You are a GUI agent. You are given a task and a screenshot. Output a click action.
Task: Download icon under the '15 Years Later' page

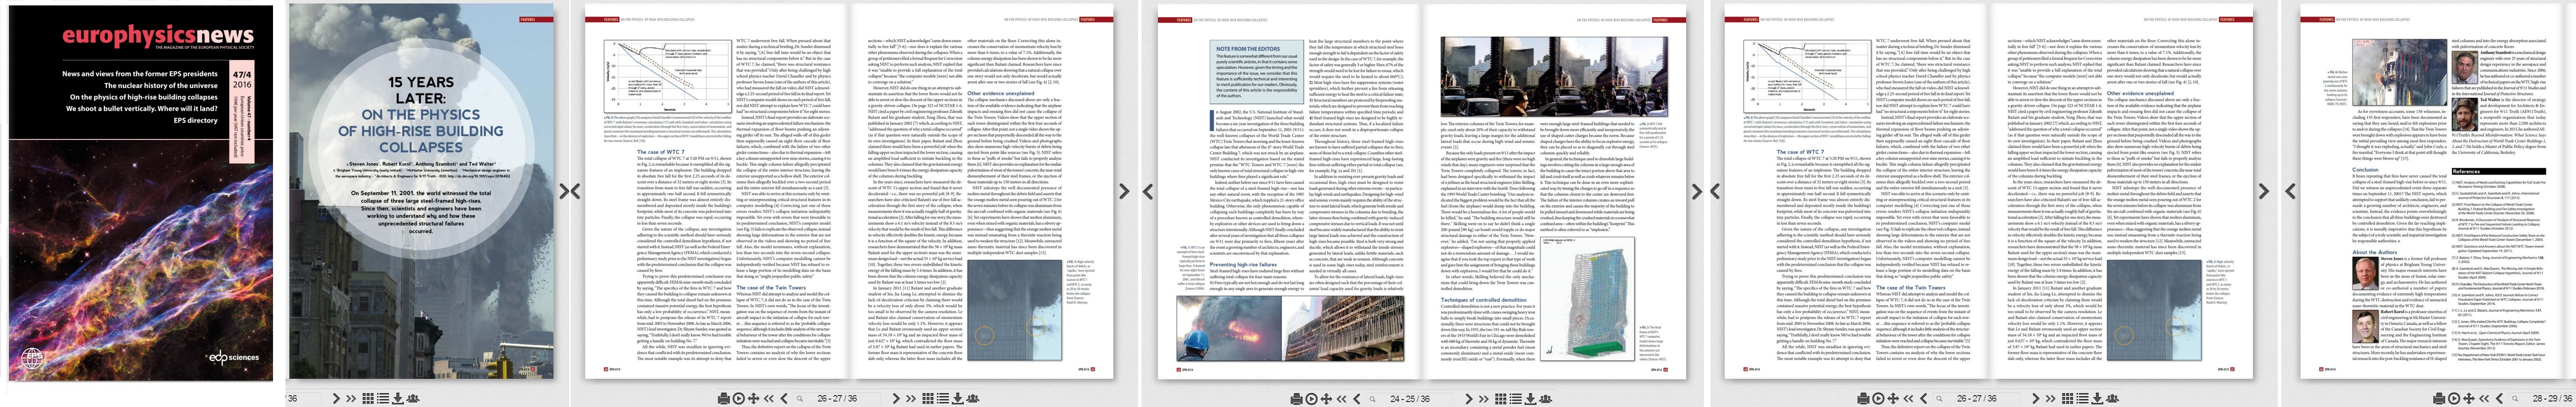pyautogui.click(x=398, y=399)
